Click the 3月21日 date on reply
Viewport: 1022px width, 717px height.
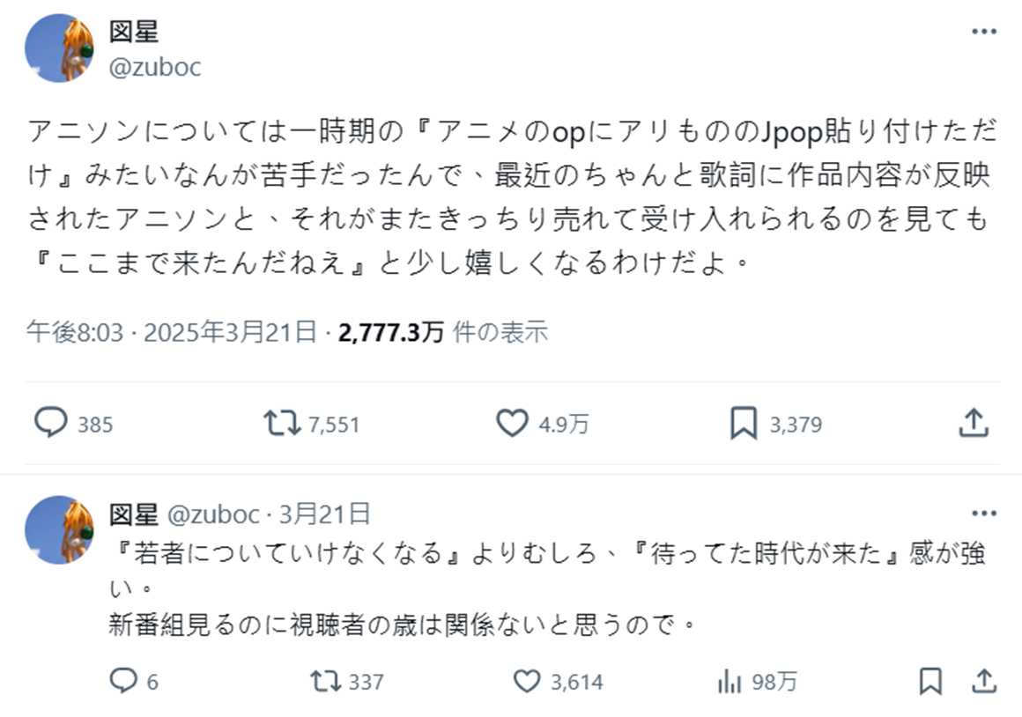[x=324, y=514]
